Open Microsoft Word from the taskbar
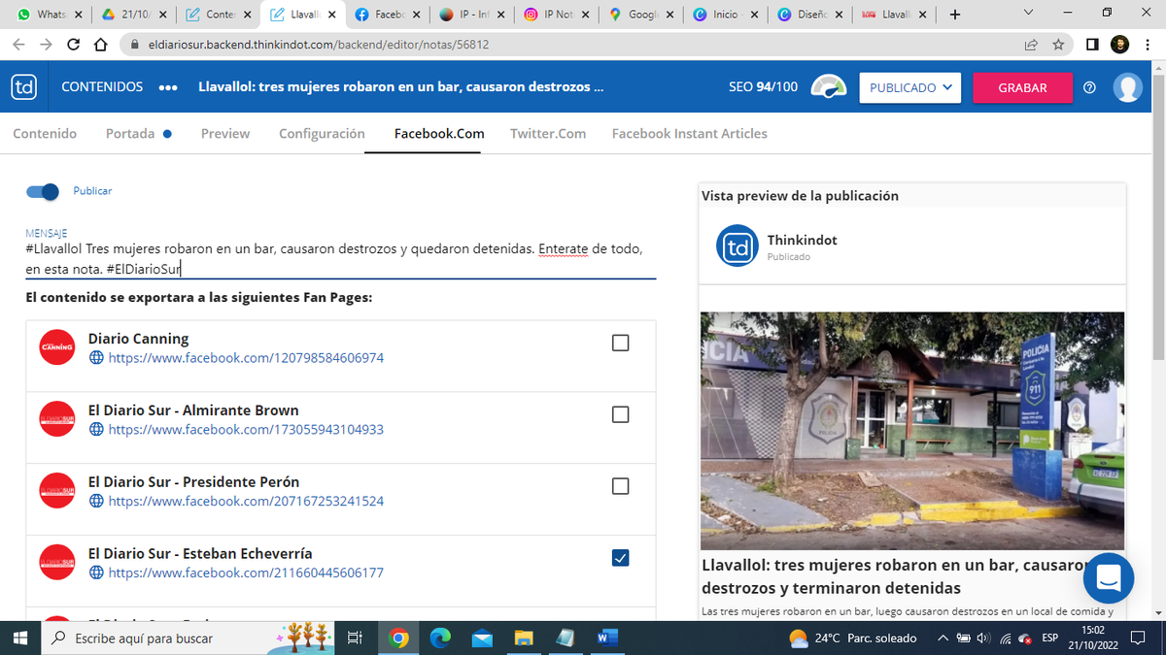1166x655 pixels. pos(607,638)
